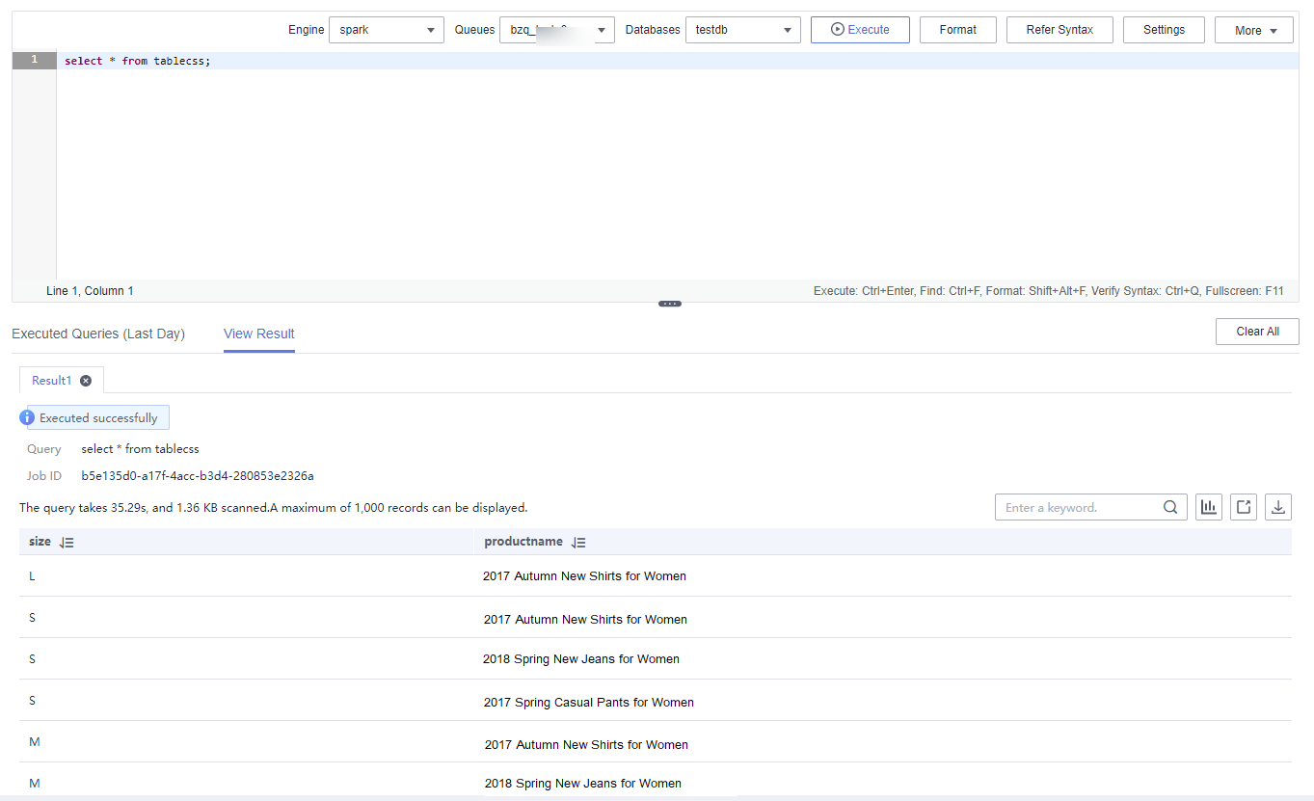The image size is (1314, 801).
Task: Click the chart view icon
Action: [1208, 507]
